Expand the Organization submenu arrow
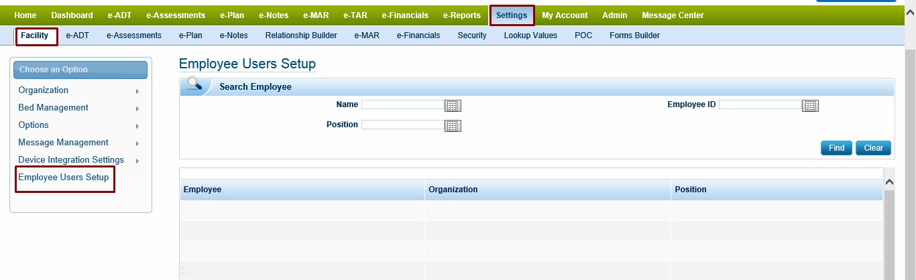The height and width of the screenshot is (280, 916). click(x=137, y=91)
